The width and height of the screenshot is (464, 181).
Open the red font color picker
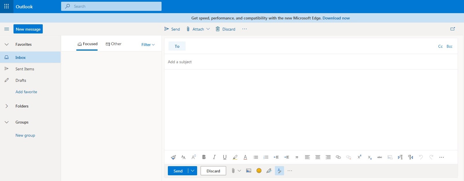click(x=245, y=157)
